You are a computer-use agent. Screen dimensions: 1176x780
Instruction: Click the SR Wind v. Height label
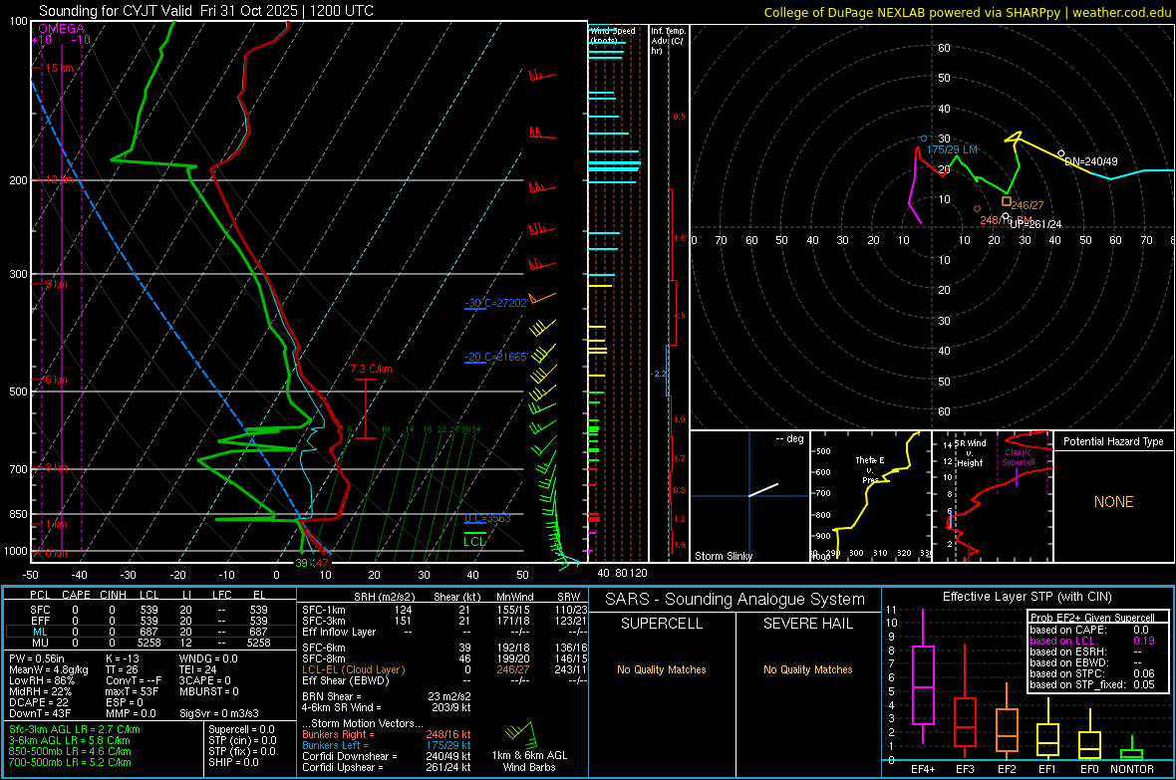pos(971,453)
